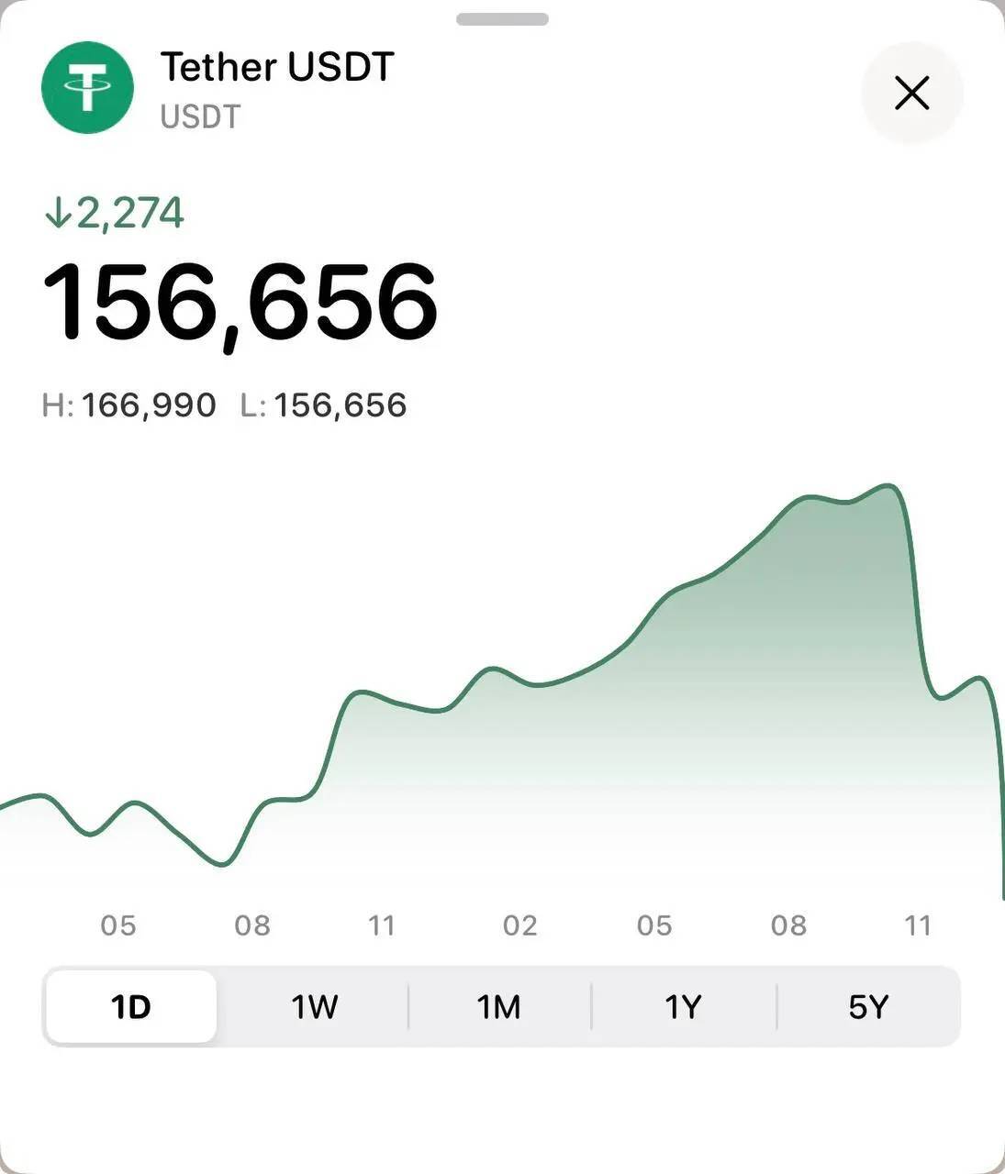Choose the 1Y time range
Viewport: 1005px width, 1174px height.
point(684,1007)
